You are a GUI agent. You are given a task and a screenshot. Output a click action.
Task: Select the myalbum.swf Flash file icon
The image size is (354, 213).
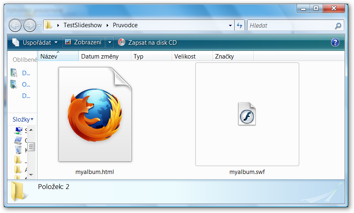(247, 114)
